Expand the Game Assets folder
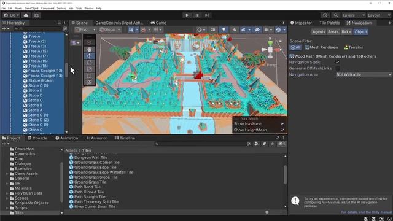The width and height of the screenshot is (393, 221). point(7,174)
